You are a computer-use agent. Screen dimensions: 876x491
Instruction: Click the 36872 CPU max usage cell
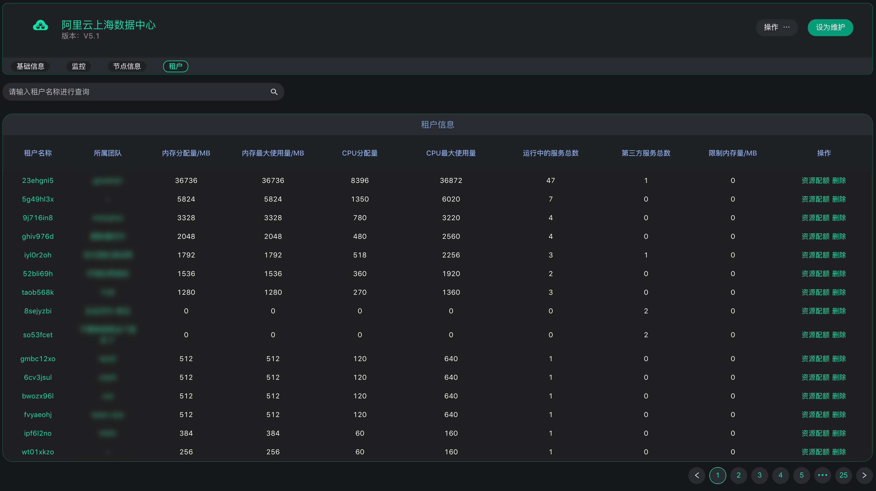pos(451,181)
